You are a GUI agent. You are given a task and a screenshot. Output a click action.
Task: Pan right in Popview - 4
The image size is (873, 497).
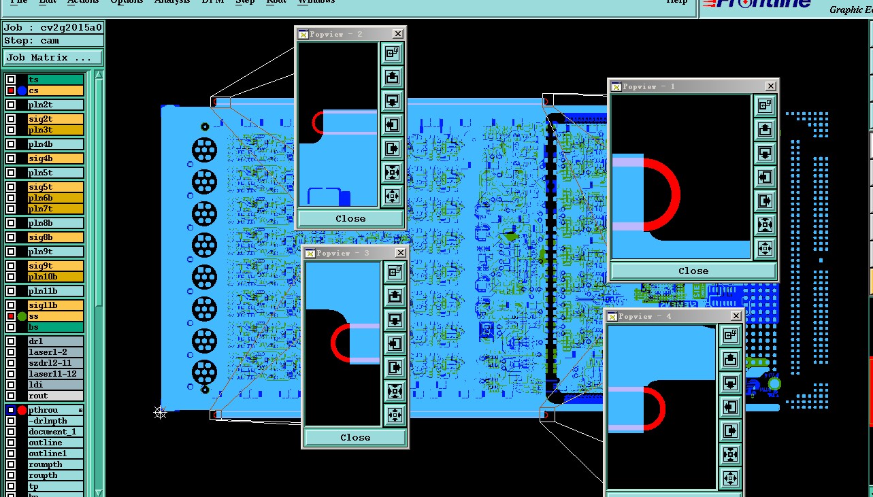[x=730, y=431]
